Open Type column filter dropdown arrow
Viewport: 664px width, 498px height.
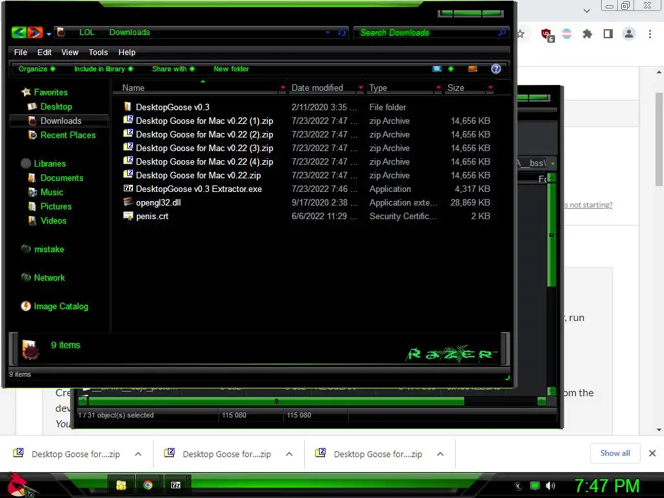pyautogui.click(x=438, y=88)
